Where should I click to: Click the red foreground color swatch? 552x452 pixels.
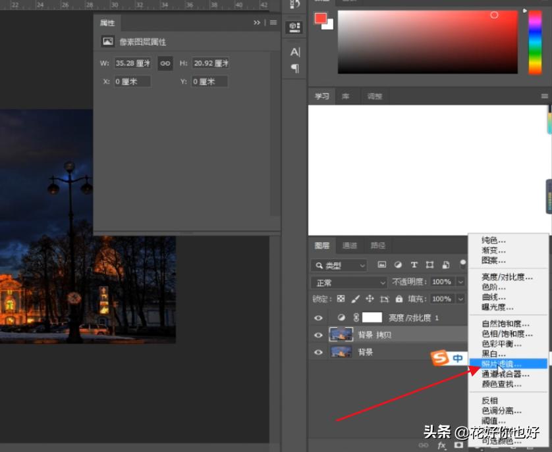point(319,18)
